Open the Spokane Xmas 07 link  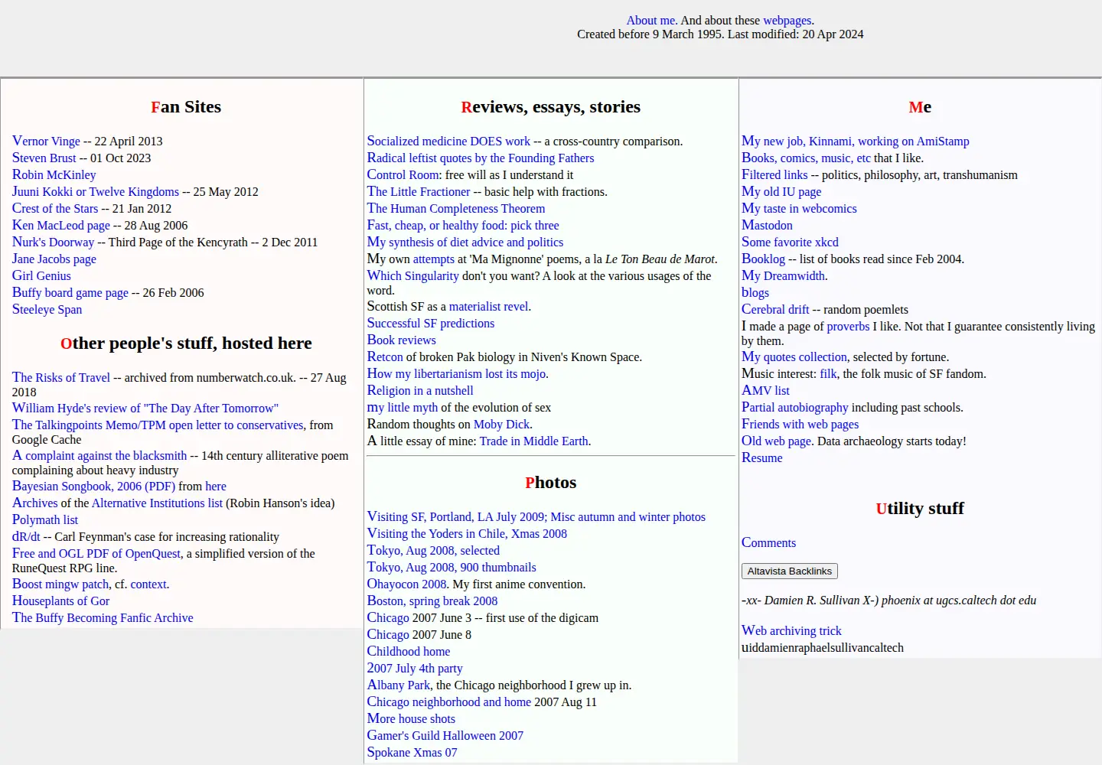click(x=412, y=752)
